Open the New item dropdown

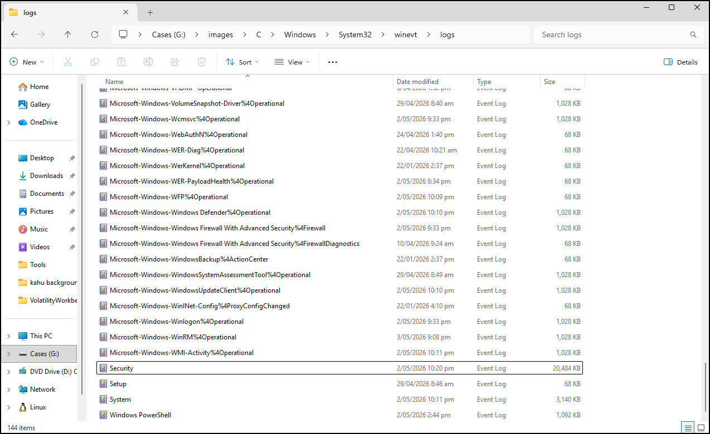point(27,62)
